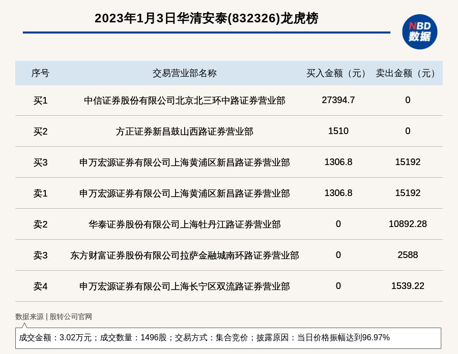Click 1306.8 in the 买3 row

tap(338, 162)
